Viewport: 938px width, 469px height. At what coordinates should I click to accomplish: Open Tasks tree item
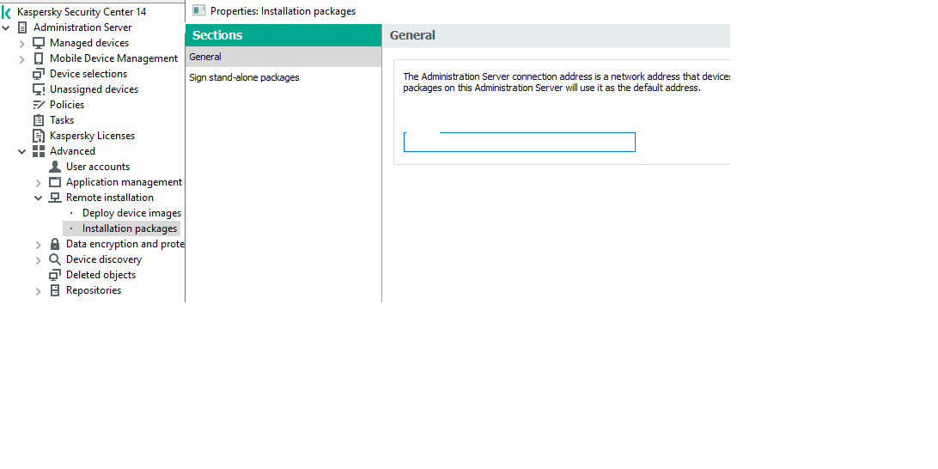[62, 120]
